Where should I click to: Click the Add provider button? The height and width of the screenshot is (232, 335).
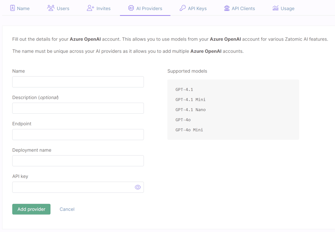[x=31, y=209]
